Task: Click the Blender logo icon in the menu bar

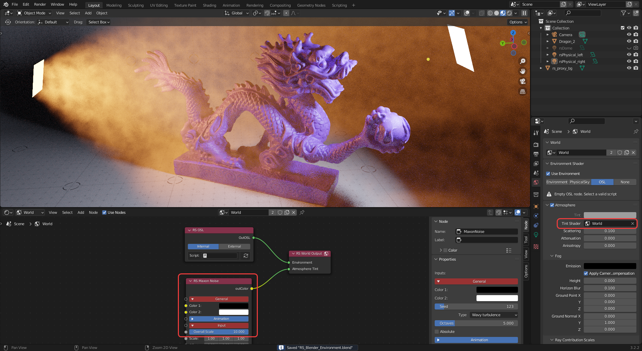Action: tap(6, 4)
